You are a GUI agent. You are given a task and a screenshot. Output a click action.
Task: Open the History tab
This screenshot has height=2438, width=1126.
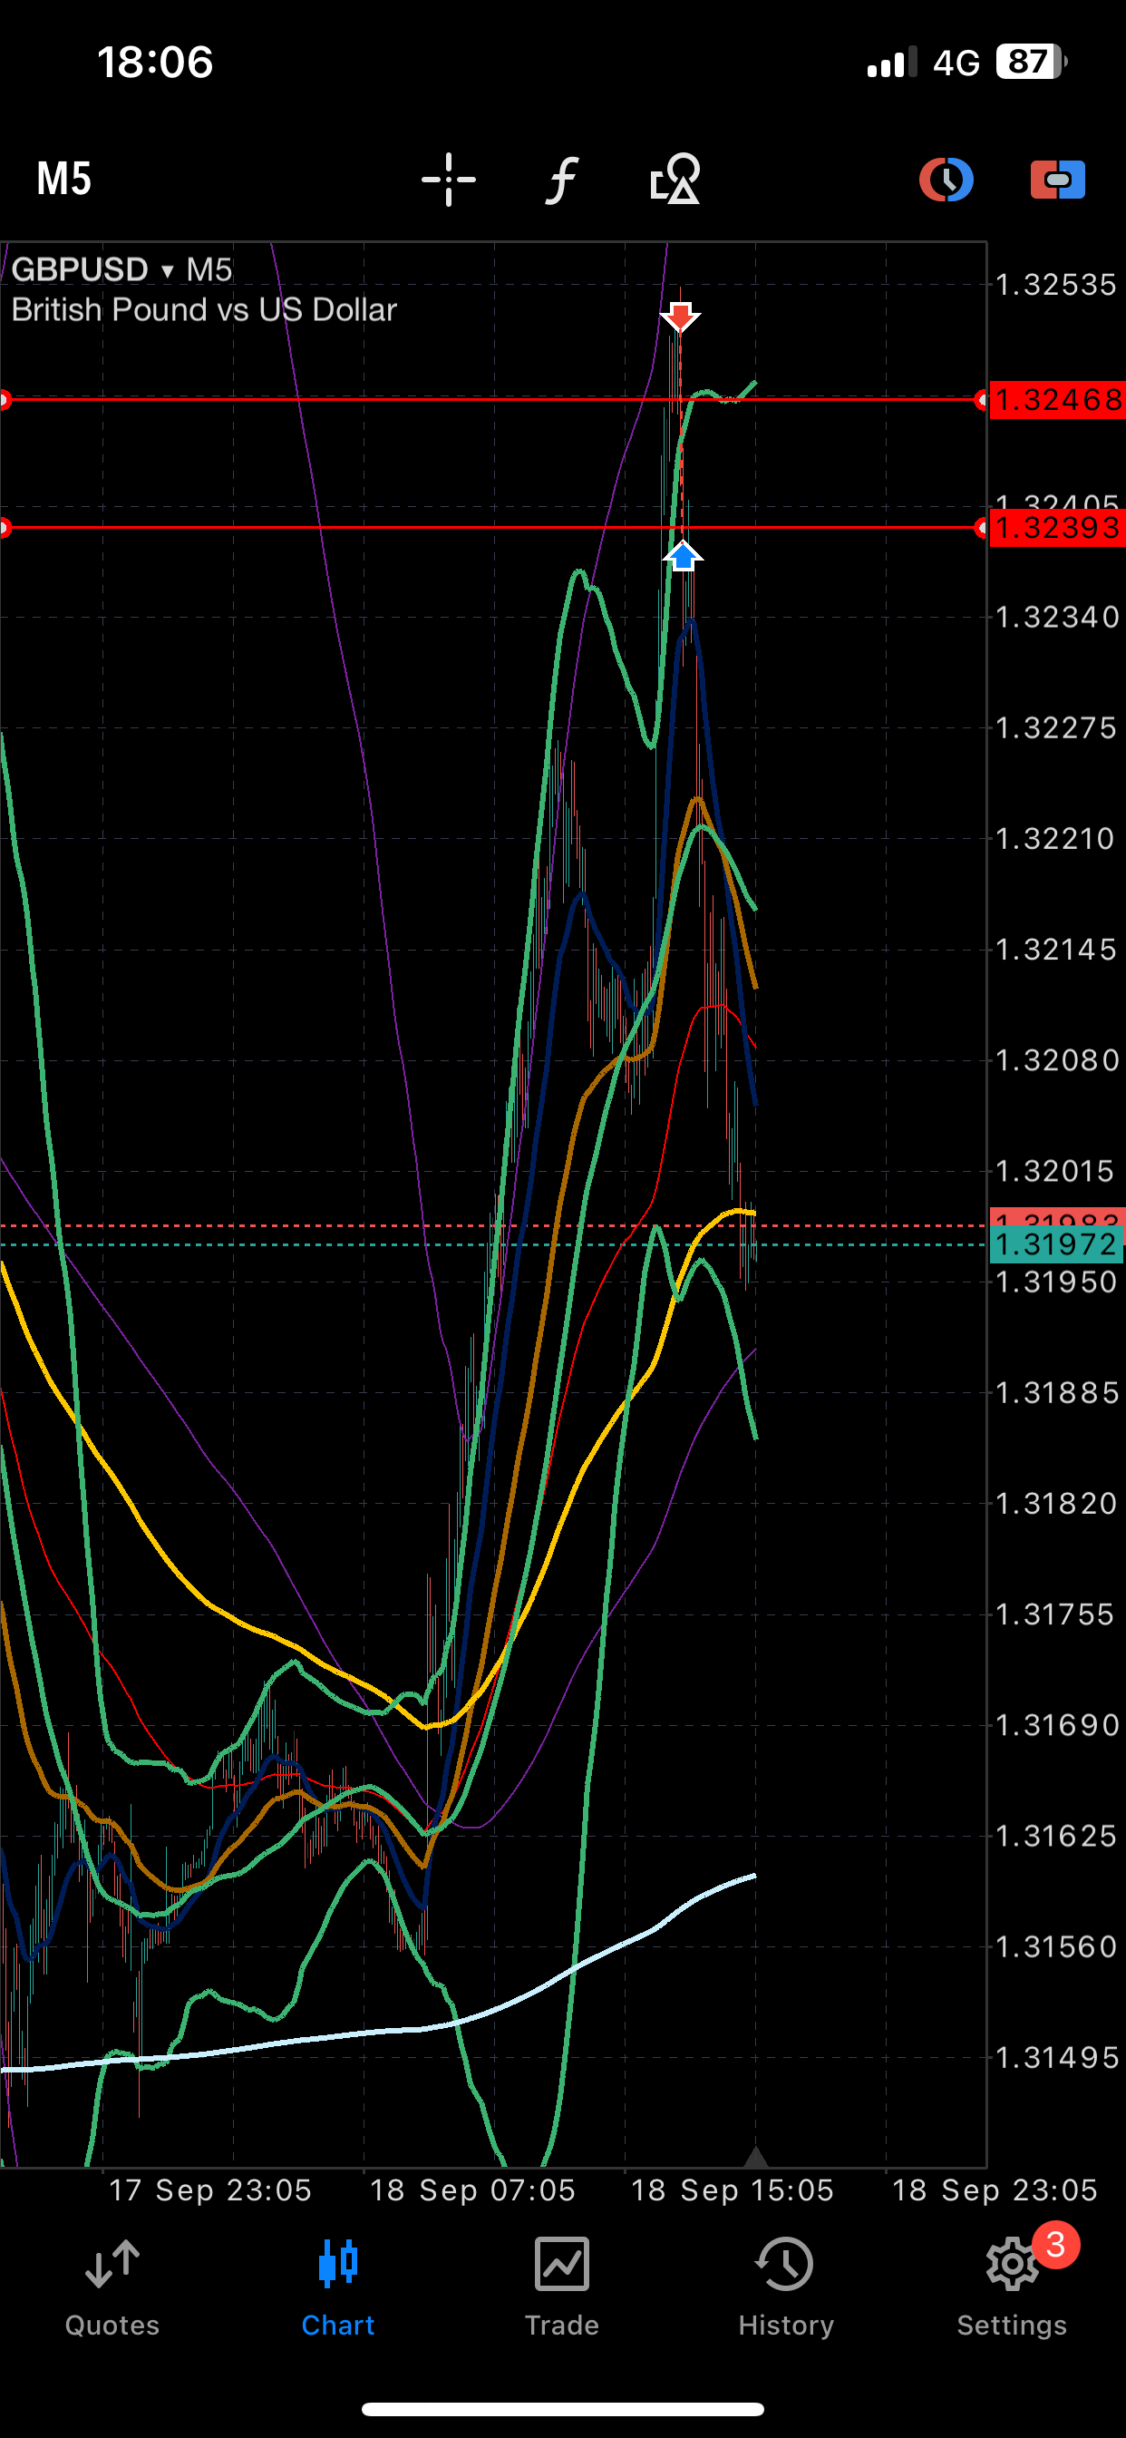point(786,2287)
